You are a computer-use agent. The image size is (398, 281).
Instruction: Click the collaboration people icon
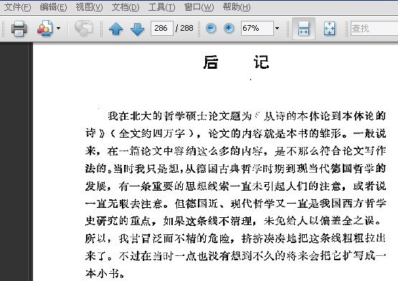pyautogui.click(x=45, y=29)
